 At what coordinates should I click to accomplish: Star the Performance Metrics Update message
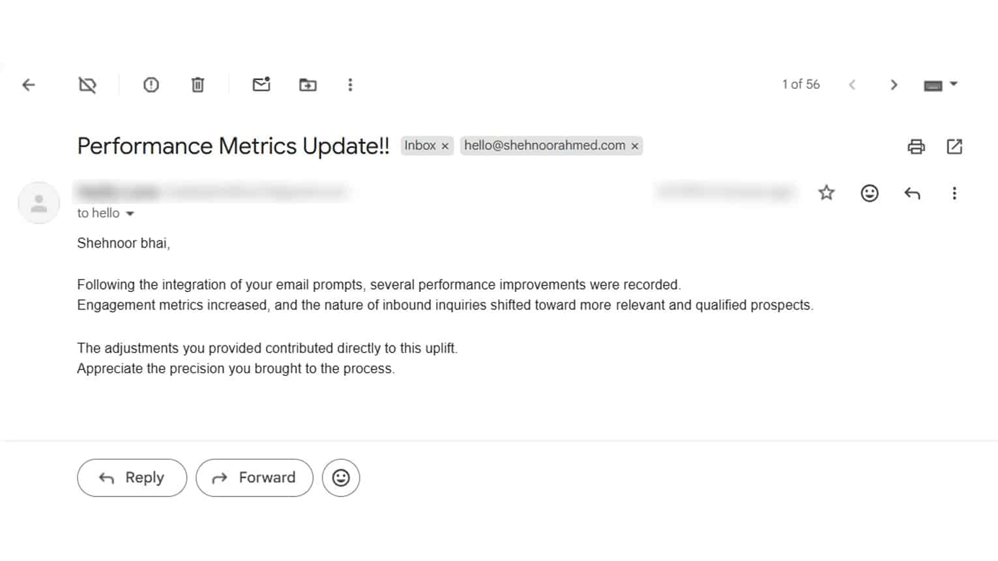click(827, 193)
